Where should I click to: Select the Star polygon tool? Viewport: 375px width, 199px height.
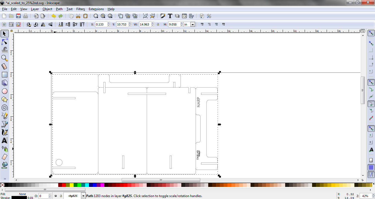(x=5, y=99)
